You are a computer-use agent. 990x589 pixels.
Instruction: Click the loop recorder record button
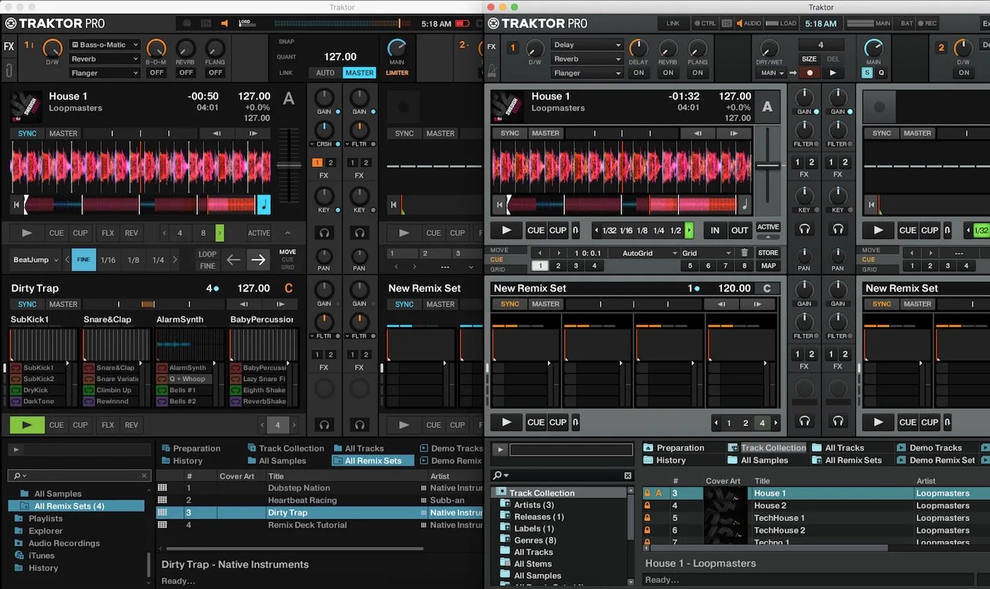810,73
